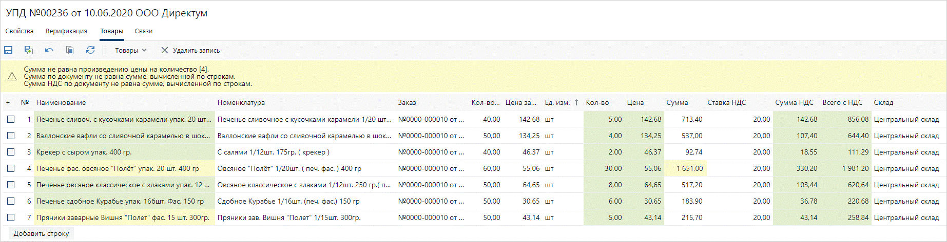This screenshot has height=242, width=947.
Task: Open the Товары dropdown in toolbar
Action: click(x=130, y=50)
